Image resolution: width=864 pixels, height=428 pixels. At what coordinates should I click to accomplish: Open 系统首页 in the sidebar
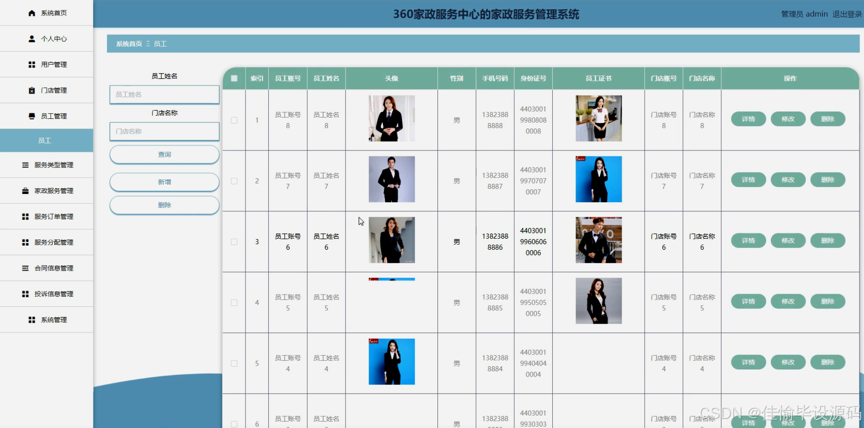pos(47,13)
